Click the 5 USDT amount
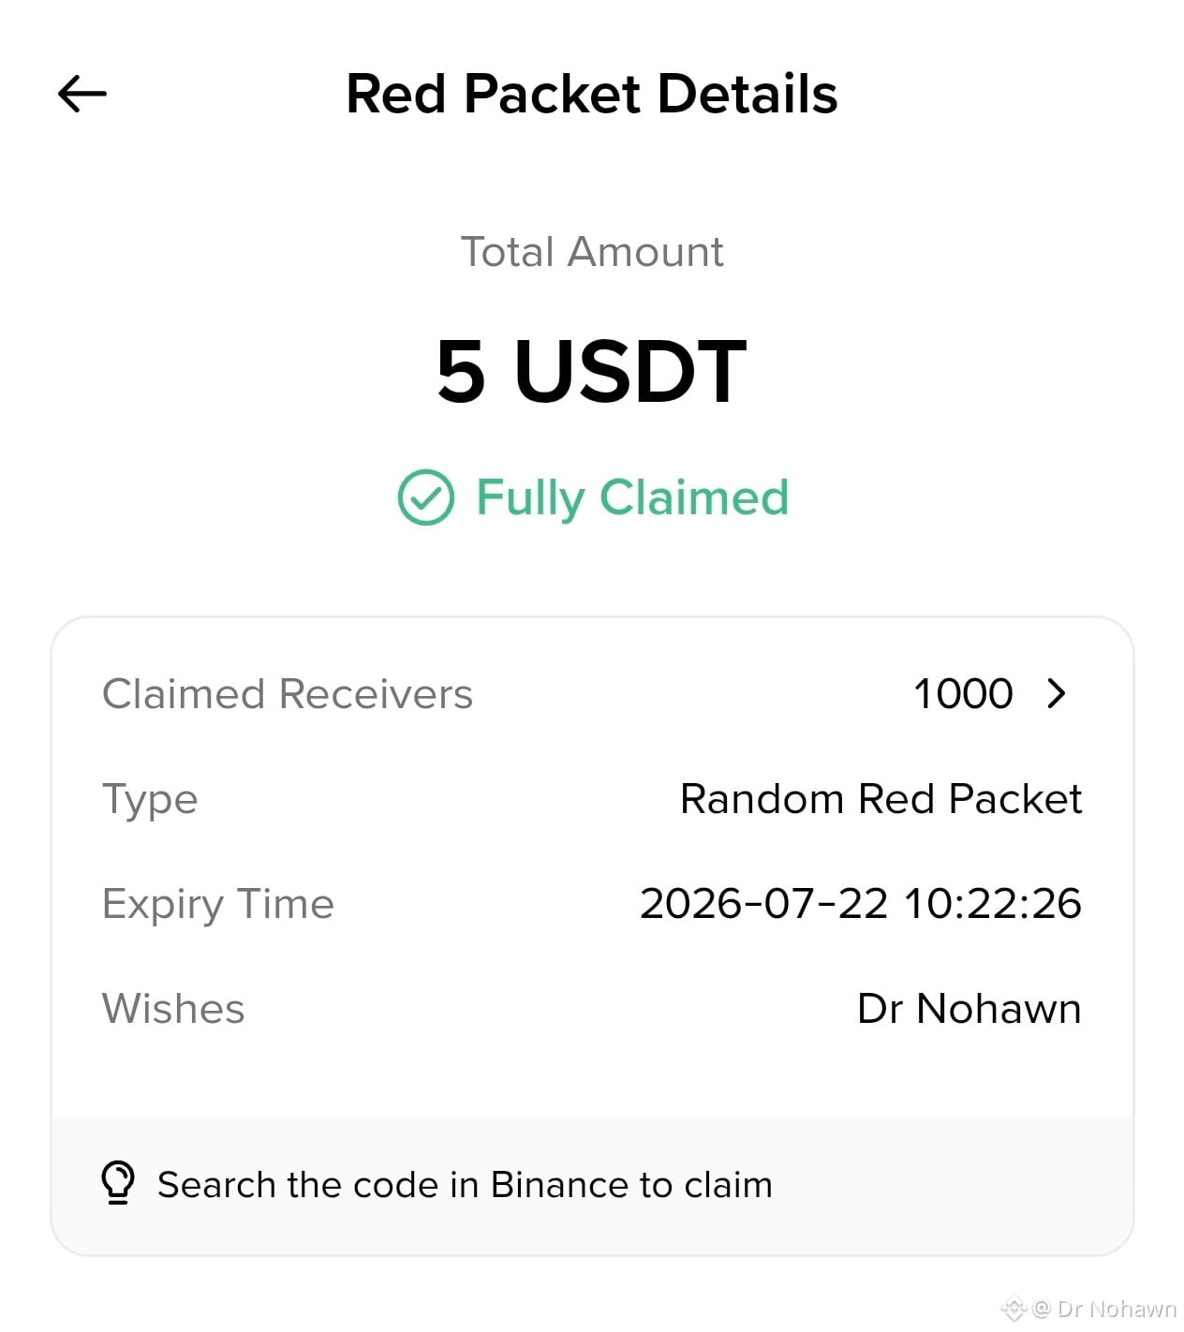The width and height of the screenshot is (1184, 1332). 592,371
